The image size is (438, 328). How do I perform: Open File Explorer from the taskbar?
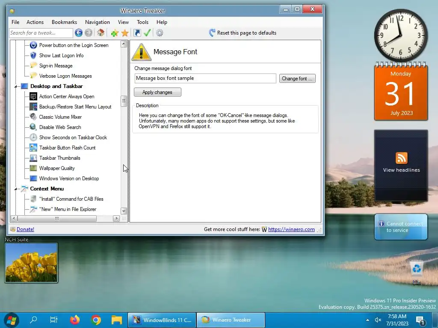116,320
